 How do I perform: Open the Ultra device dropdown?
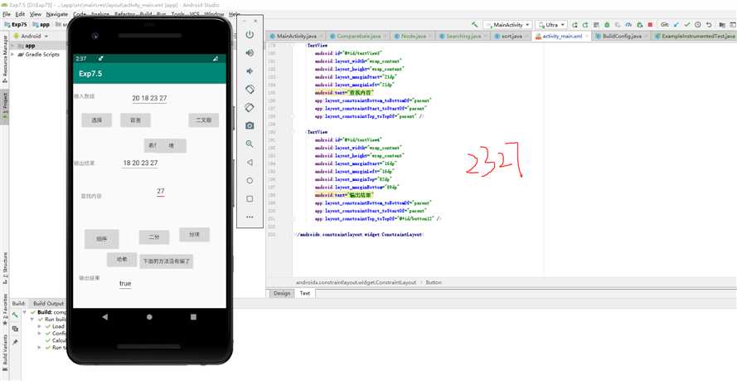click(551, 24)
